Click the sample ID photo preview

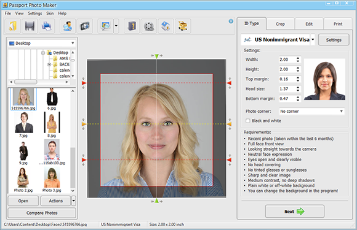tap(324, 79)
